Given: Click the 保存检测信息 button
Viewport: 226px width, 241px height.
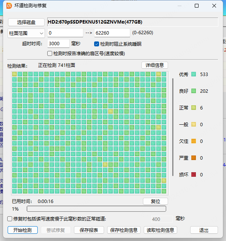Looking at the screenshot, I should click(124, 230).
